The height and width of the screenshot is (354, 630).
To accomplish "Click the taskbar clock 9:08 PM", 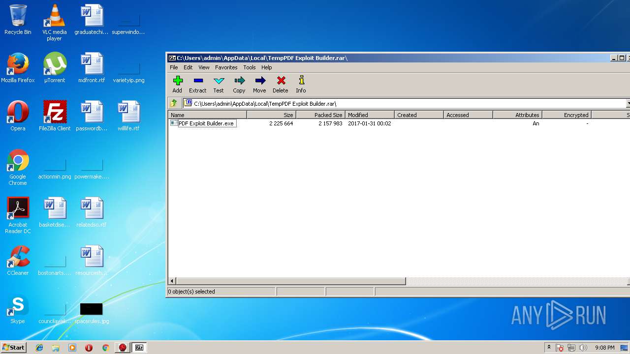I will coord(604,348).
